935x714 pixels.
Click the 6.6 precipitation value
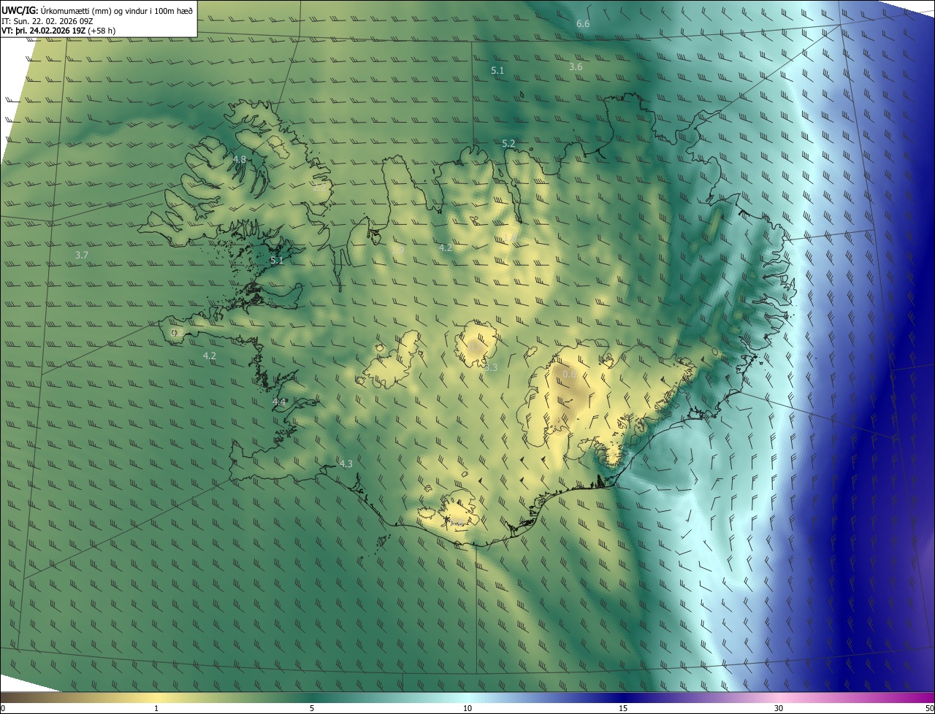[x=583, y=24]
